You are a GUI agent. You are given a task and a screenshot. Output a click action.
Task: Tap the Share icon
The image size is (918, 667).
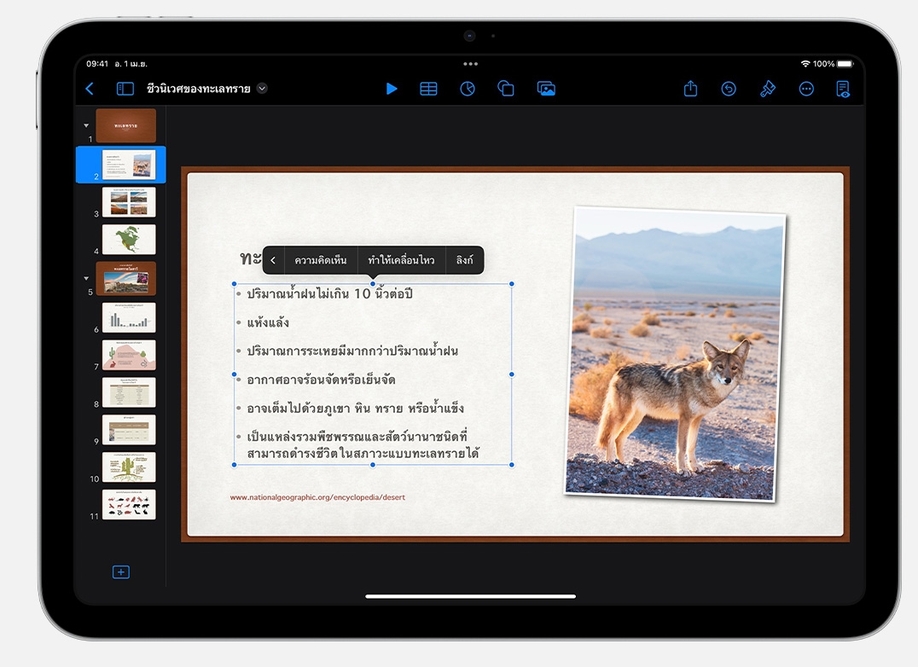[690, 89]
